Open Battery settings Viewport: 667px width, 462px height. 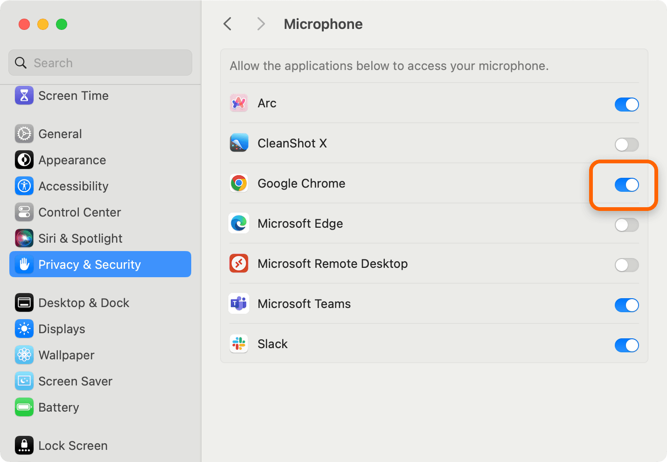click(x=100, y=407)
